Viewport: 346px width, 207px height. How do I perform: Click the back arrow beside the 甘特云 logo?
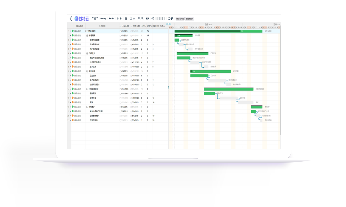[71, 19]
